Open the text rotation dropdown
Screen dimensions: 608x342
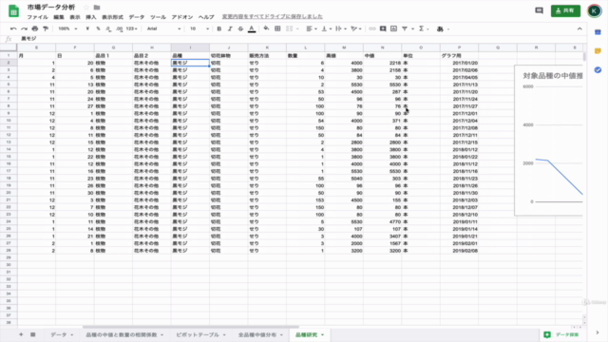click(355, 28)
